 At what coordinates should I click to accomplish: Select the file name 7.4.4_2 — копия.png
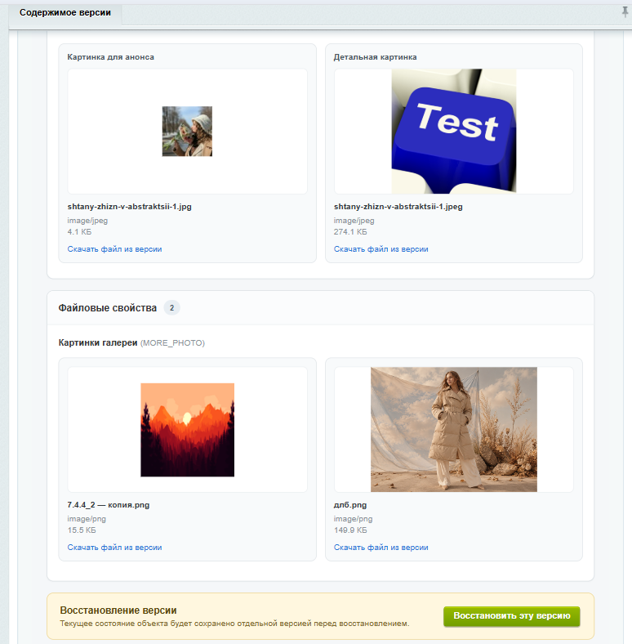(x=109, y=505)
